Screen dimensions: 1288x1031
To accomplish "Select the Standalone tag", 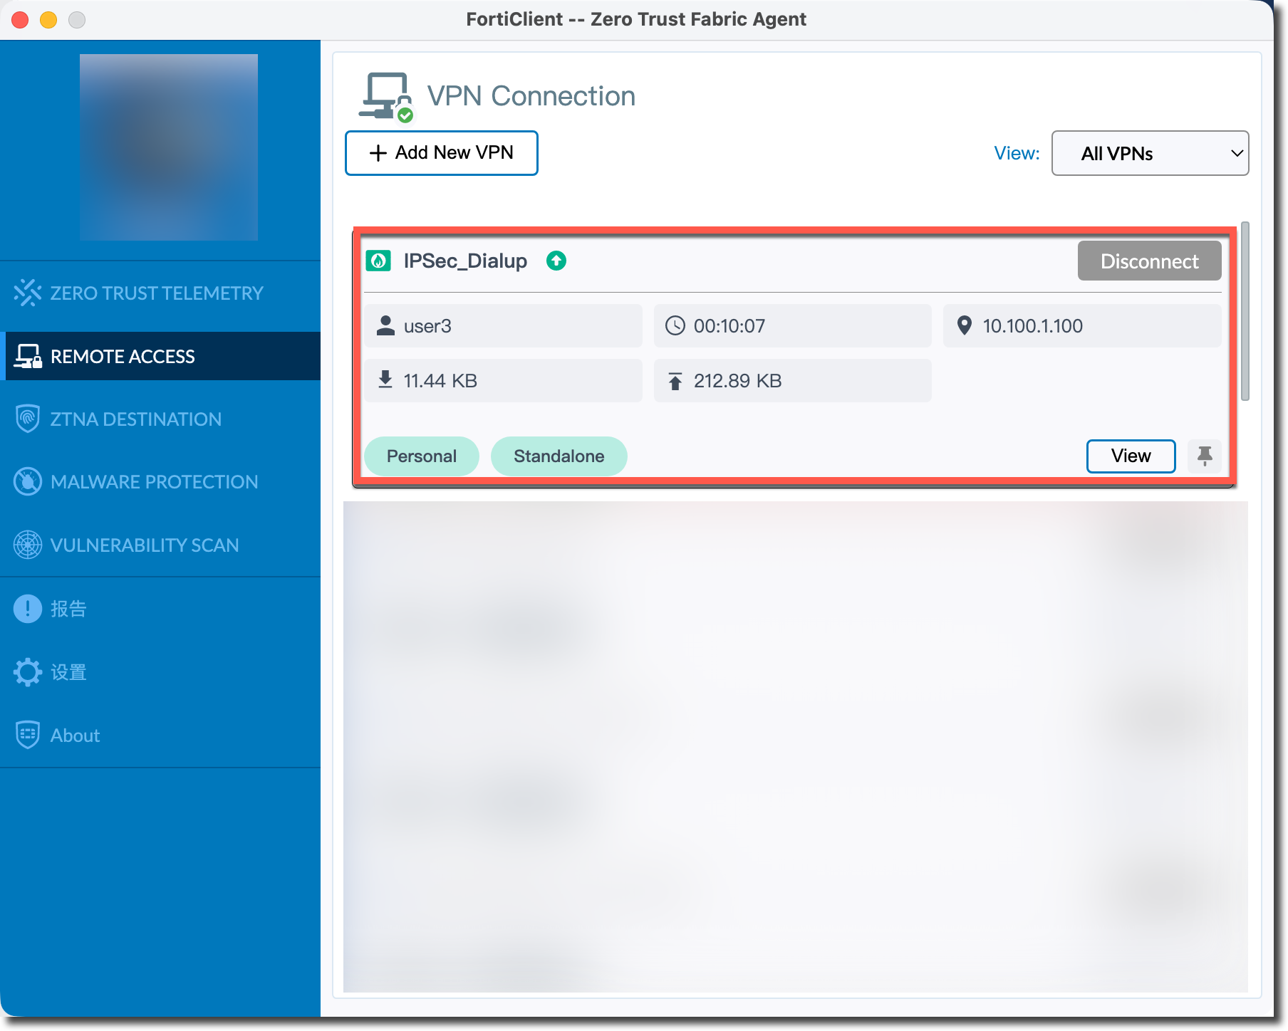I will (x=559, y=456).
